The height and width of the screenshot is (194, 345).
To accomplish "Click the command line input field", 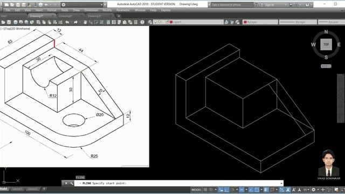I will (178, 183).
